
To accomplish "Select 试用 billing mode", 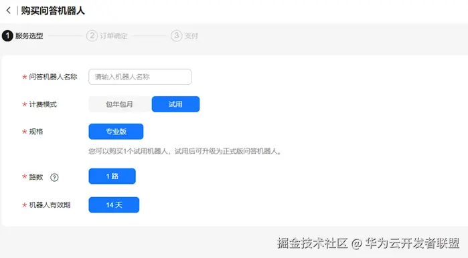I will point(175,104).
